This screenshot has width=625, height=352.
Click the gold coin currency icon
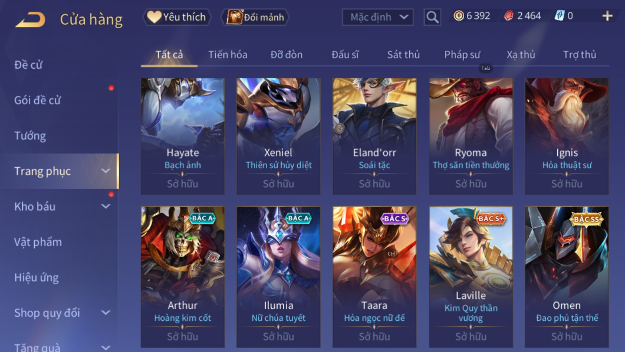pos(459,16)
